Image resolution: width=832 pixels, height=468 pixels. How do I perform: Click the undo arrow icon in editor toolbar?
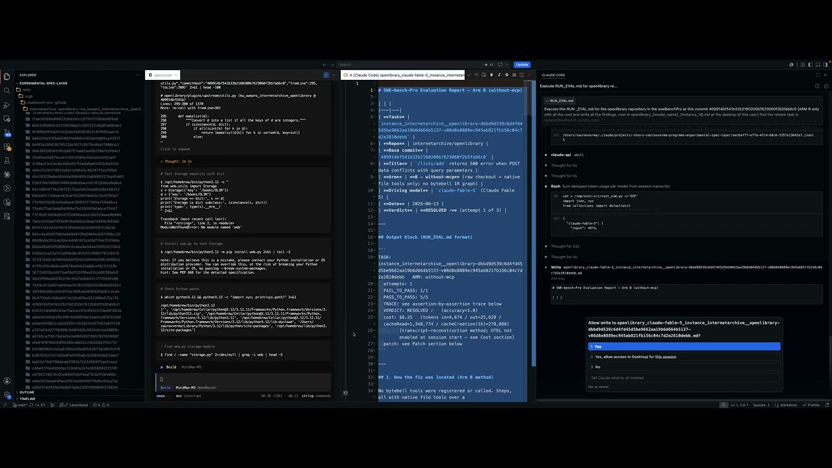pyautogui.click(x=476, y=75)
